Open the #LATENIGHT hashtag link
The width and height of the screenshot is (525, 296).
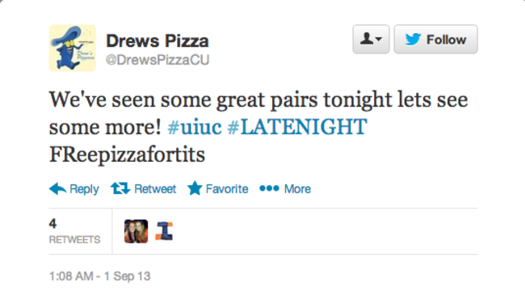(297, 127)
